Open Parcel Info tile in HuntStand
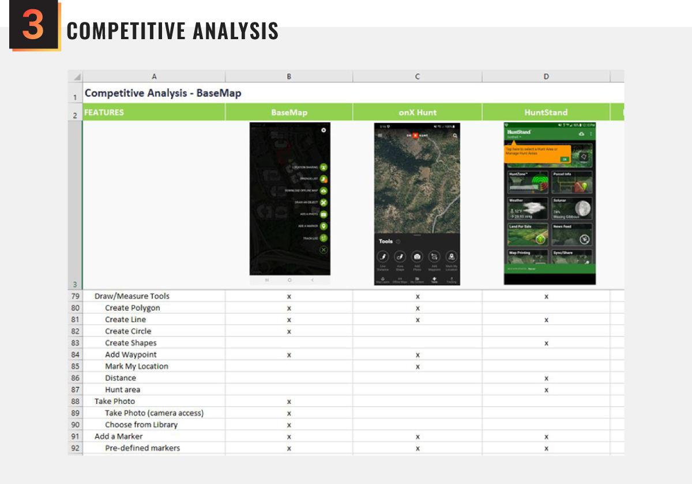This screenshot has width=692, height=484. [571, 182]
